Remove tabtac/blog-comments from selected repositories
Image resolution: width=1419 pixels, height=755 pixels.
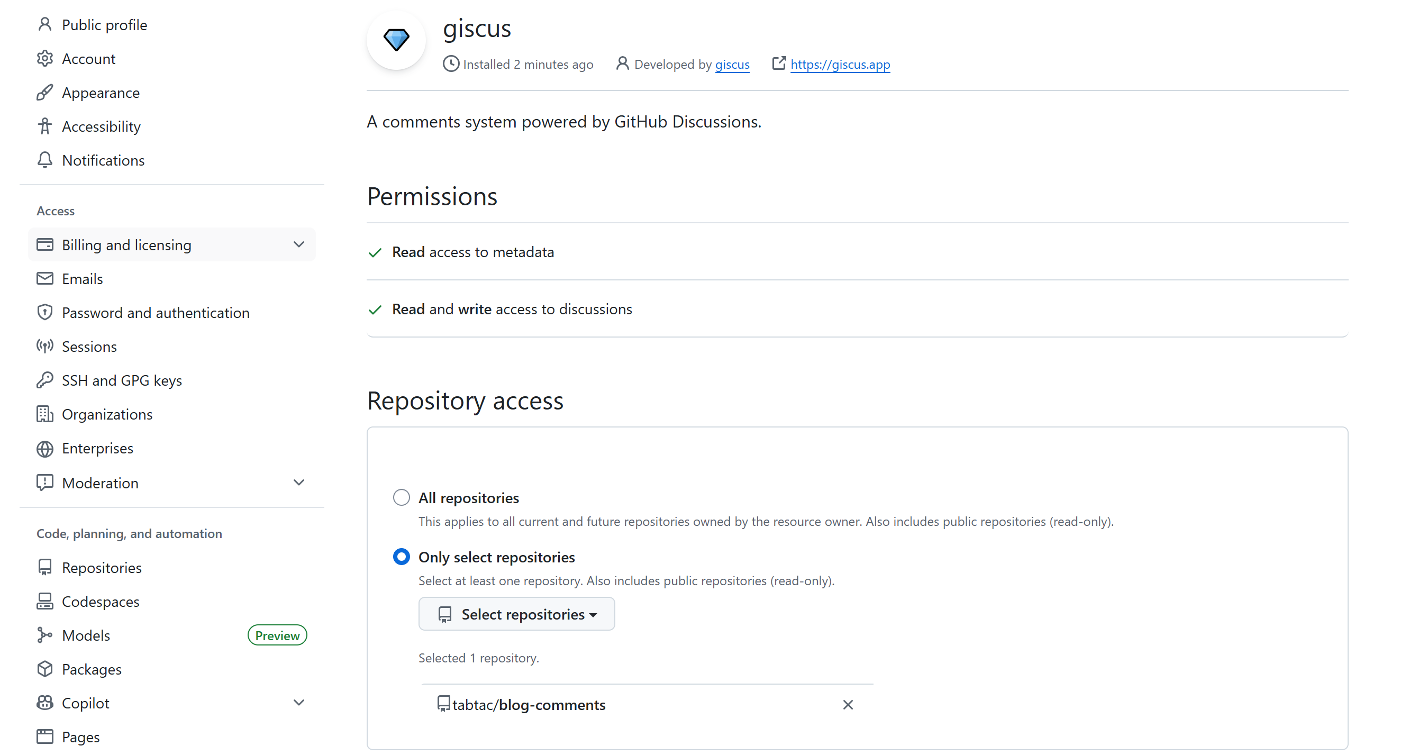[x=847, y=704]
